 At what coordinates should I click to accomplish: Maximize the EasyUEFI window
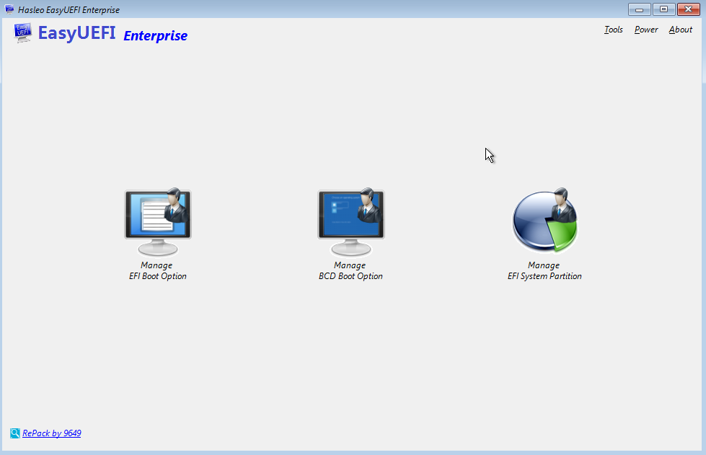coord(663,9)
